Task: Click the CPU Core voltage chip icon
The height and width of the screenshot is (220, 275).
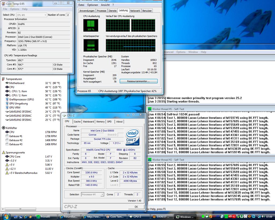Action: [7, 156]
